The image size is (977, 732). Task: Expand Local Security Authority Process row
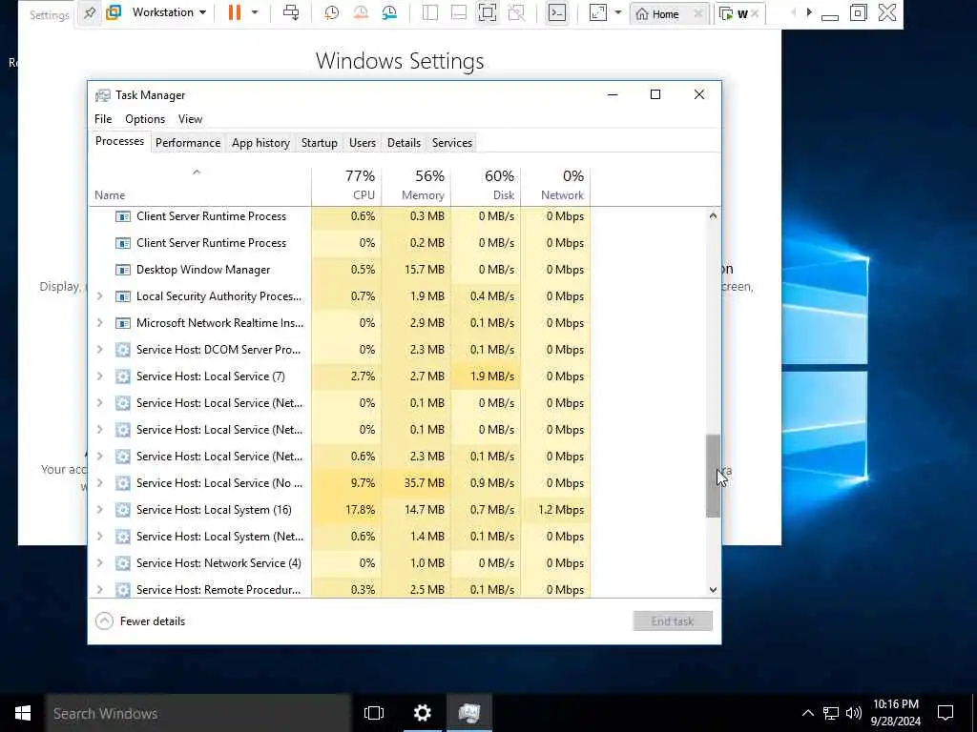tap(99, 296)
